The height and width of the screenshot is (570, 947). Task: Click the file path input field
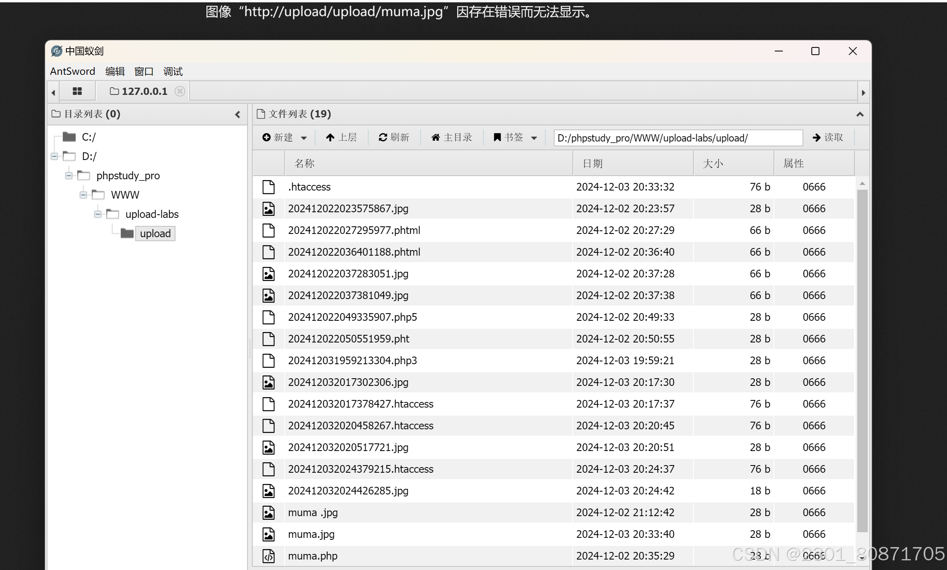tap(678, 138)
